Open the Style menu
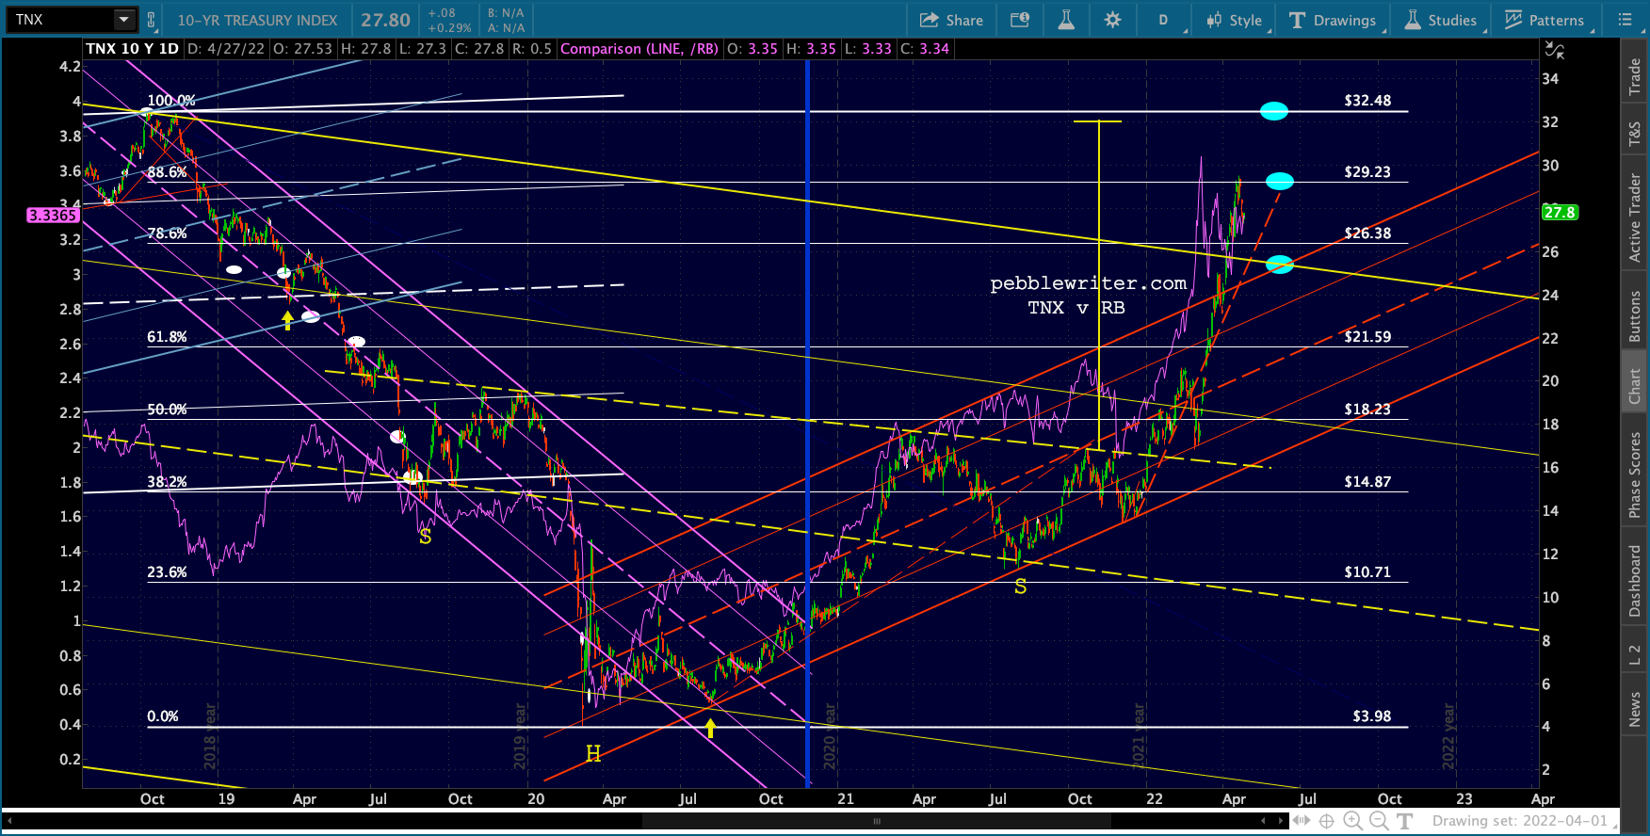The image size is (1650, 836). click(1235, 20)
